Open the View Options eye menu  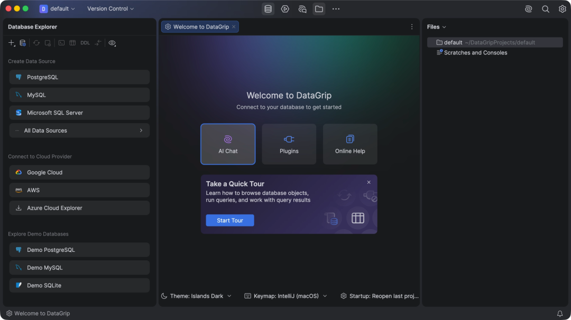[x=112, y=43]
